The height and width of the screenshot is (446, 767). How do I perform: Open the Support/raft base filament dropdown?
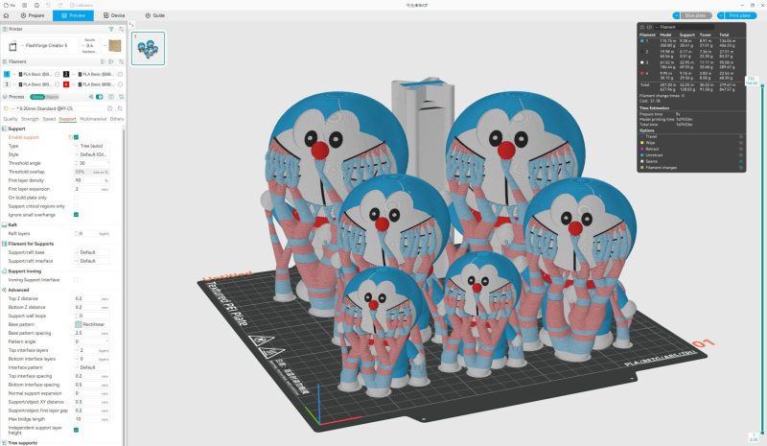(x=91, y=252)
